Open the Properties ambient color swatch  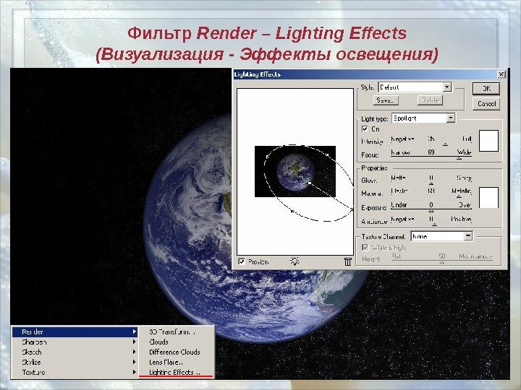[x=488, y=198]
